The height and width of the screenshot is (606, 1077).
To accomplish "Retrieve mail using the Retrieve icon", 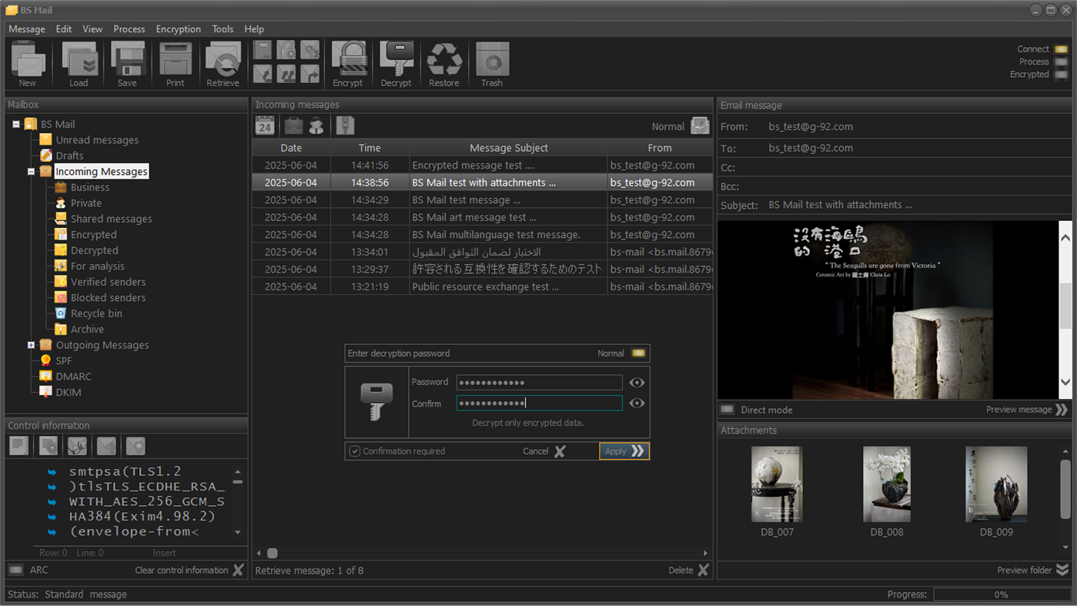I will [x=223, y=64].
